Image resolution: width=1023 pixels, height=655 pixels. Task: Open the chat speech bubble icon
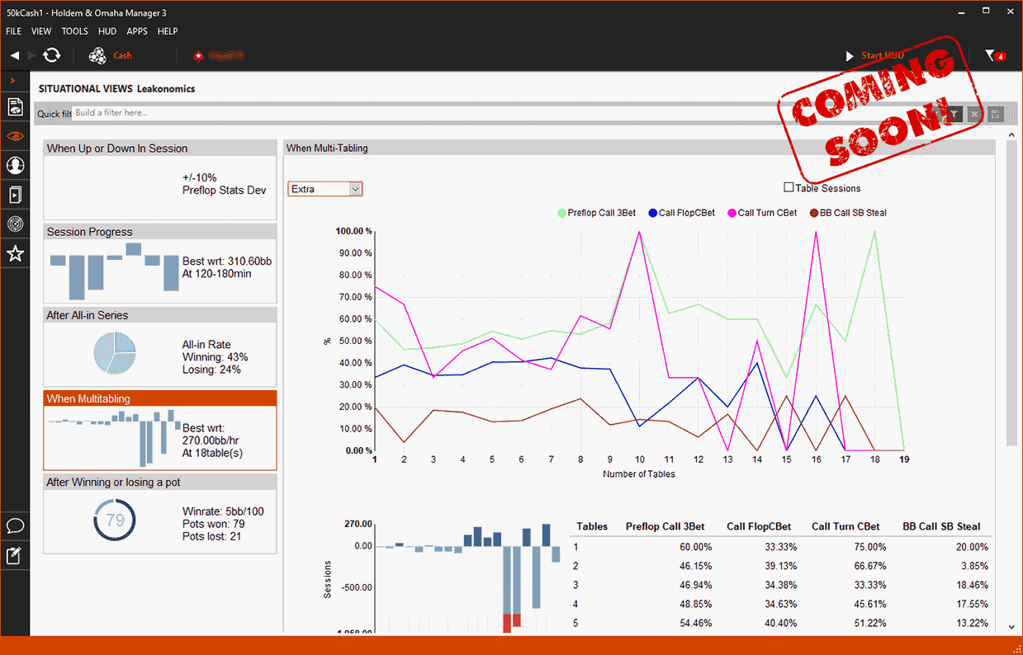(15, 525)
